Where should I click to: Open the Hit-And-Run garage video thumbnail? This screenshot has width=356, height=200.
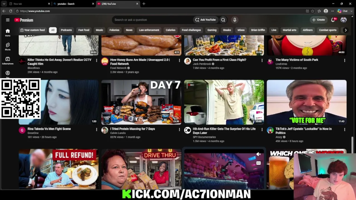point(224,102)
